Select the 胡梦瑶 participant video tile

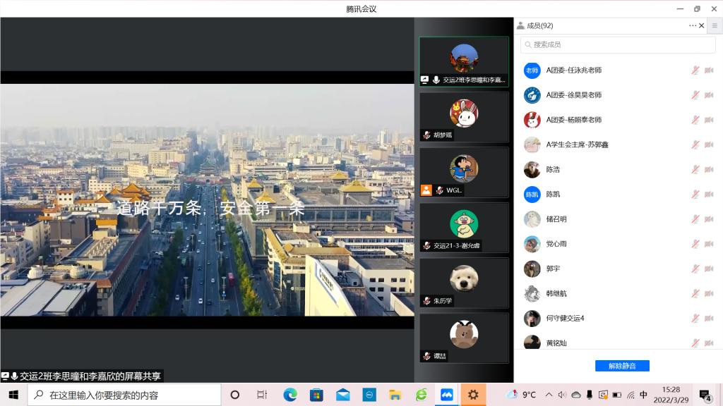coord(464,116)
